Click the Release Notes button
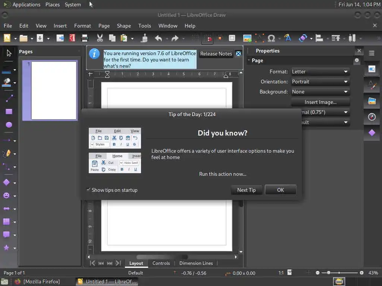382x286 pixels. coord(216,54)
